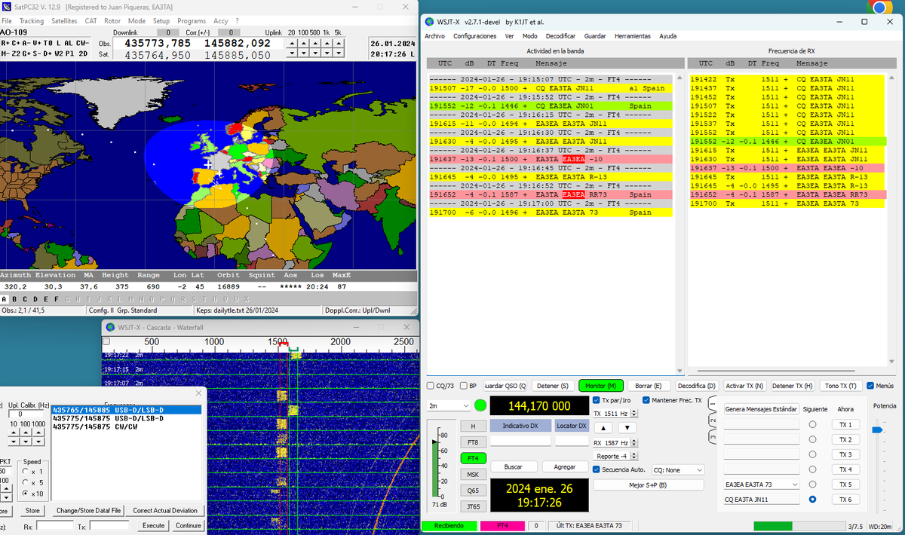This screenshot has width=905, height=535.
Task: Click the Activar TX (N) button
Action: point(744,386)
